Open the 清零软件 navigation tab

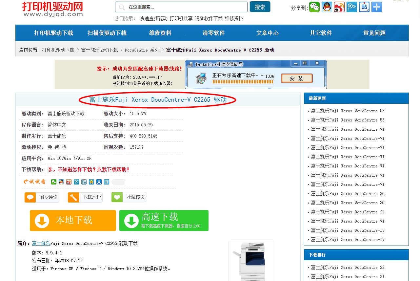213,33
